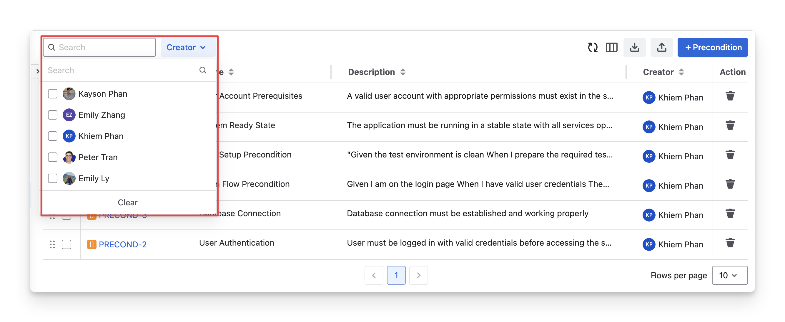Screen dimensions: 785x322
Task: Click the refresh icon in the toolbar
Action: click(592, 48)
